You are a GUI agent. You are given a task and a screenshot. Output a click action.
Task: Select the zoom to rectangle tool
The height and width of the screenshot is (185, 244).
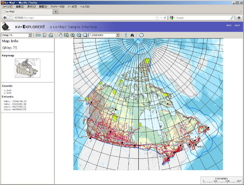click(x=66, y=35)
